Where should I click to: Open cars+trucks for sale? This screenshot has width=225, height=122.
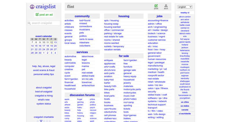coord(110,109)
